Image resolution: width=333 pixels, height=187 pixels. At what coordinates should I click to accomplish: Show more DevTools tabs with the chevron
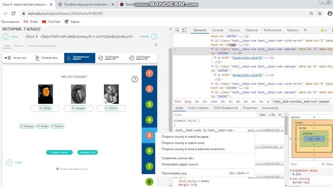[x=305, y=30]
